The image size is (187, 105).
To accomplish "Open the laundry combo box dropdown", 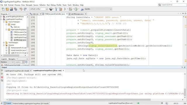I will coord(111,9).
